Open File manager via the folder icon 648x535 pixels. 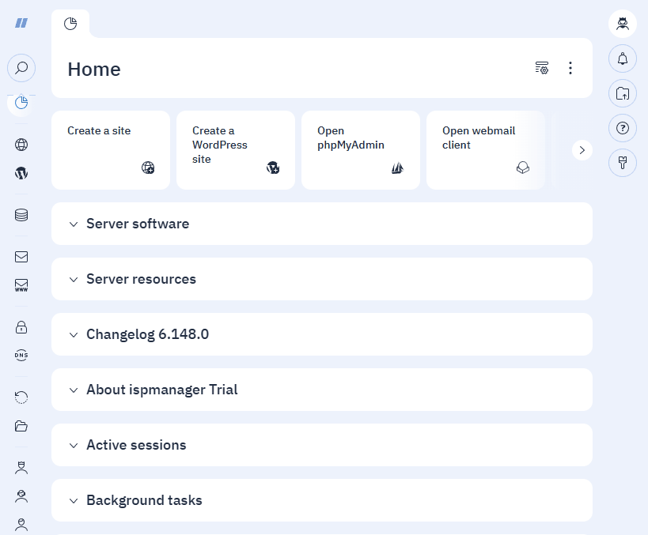21,426
